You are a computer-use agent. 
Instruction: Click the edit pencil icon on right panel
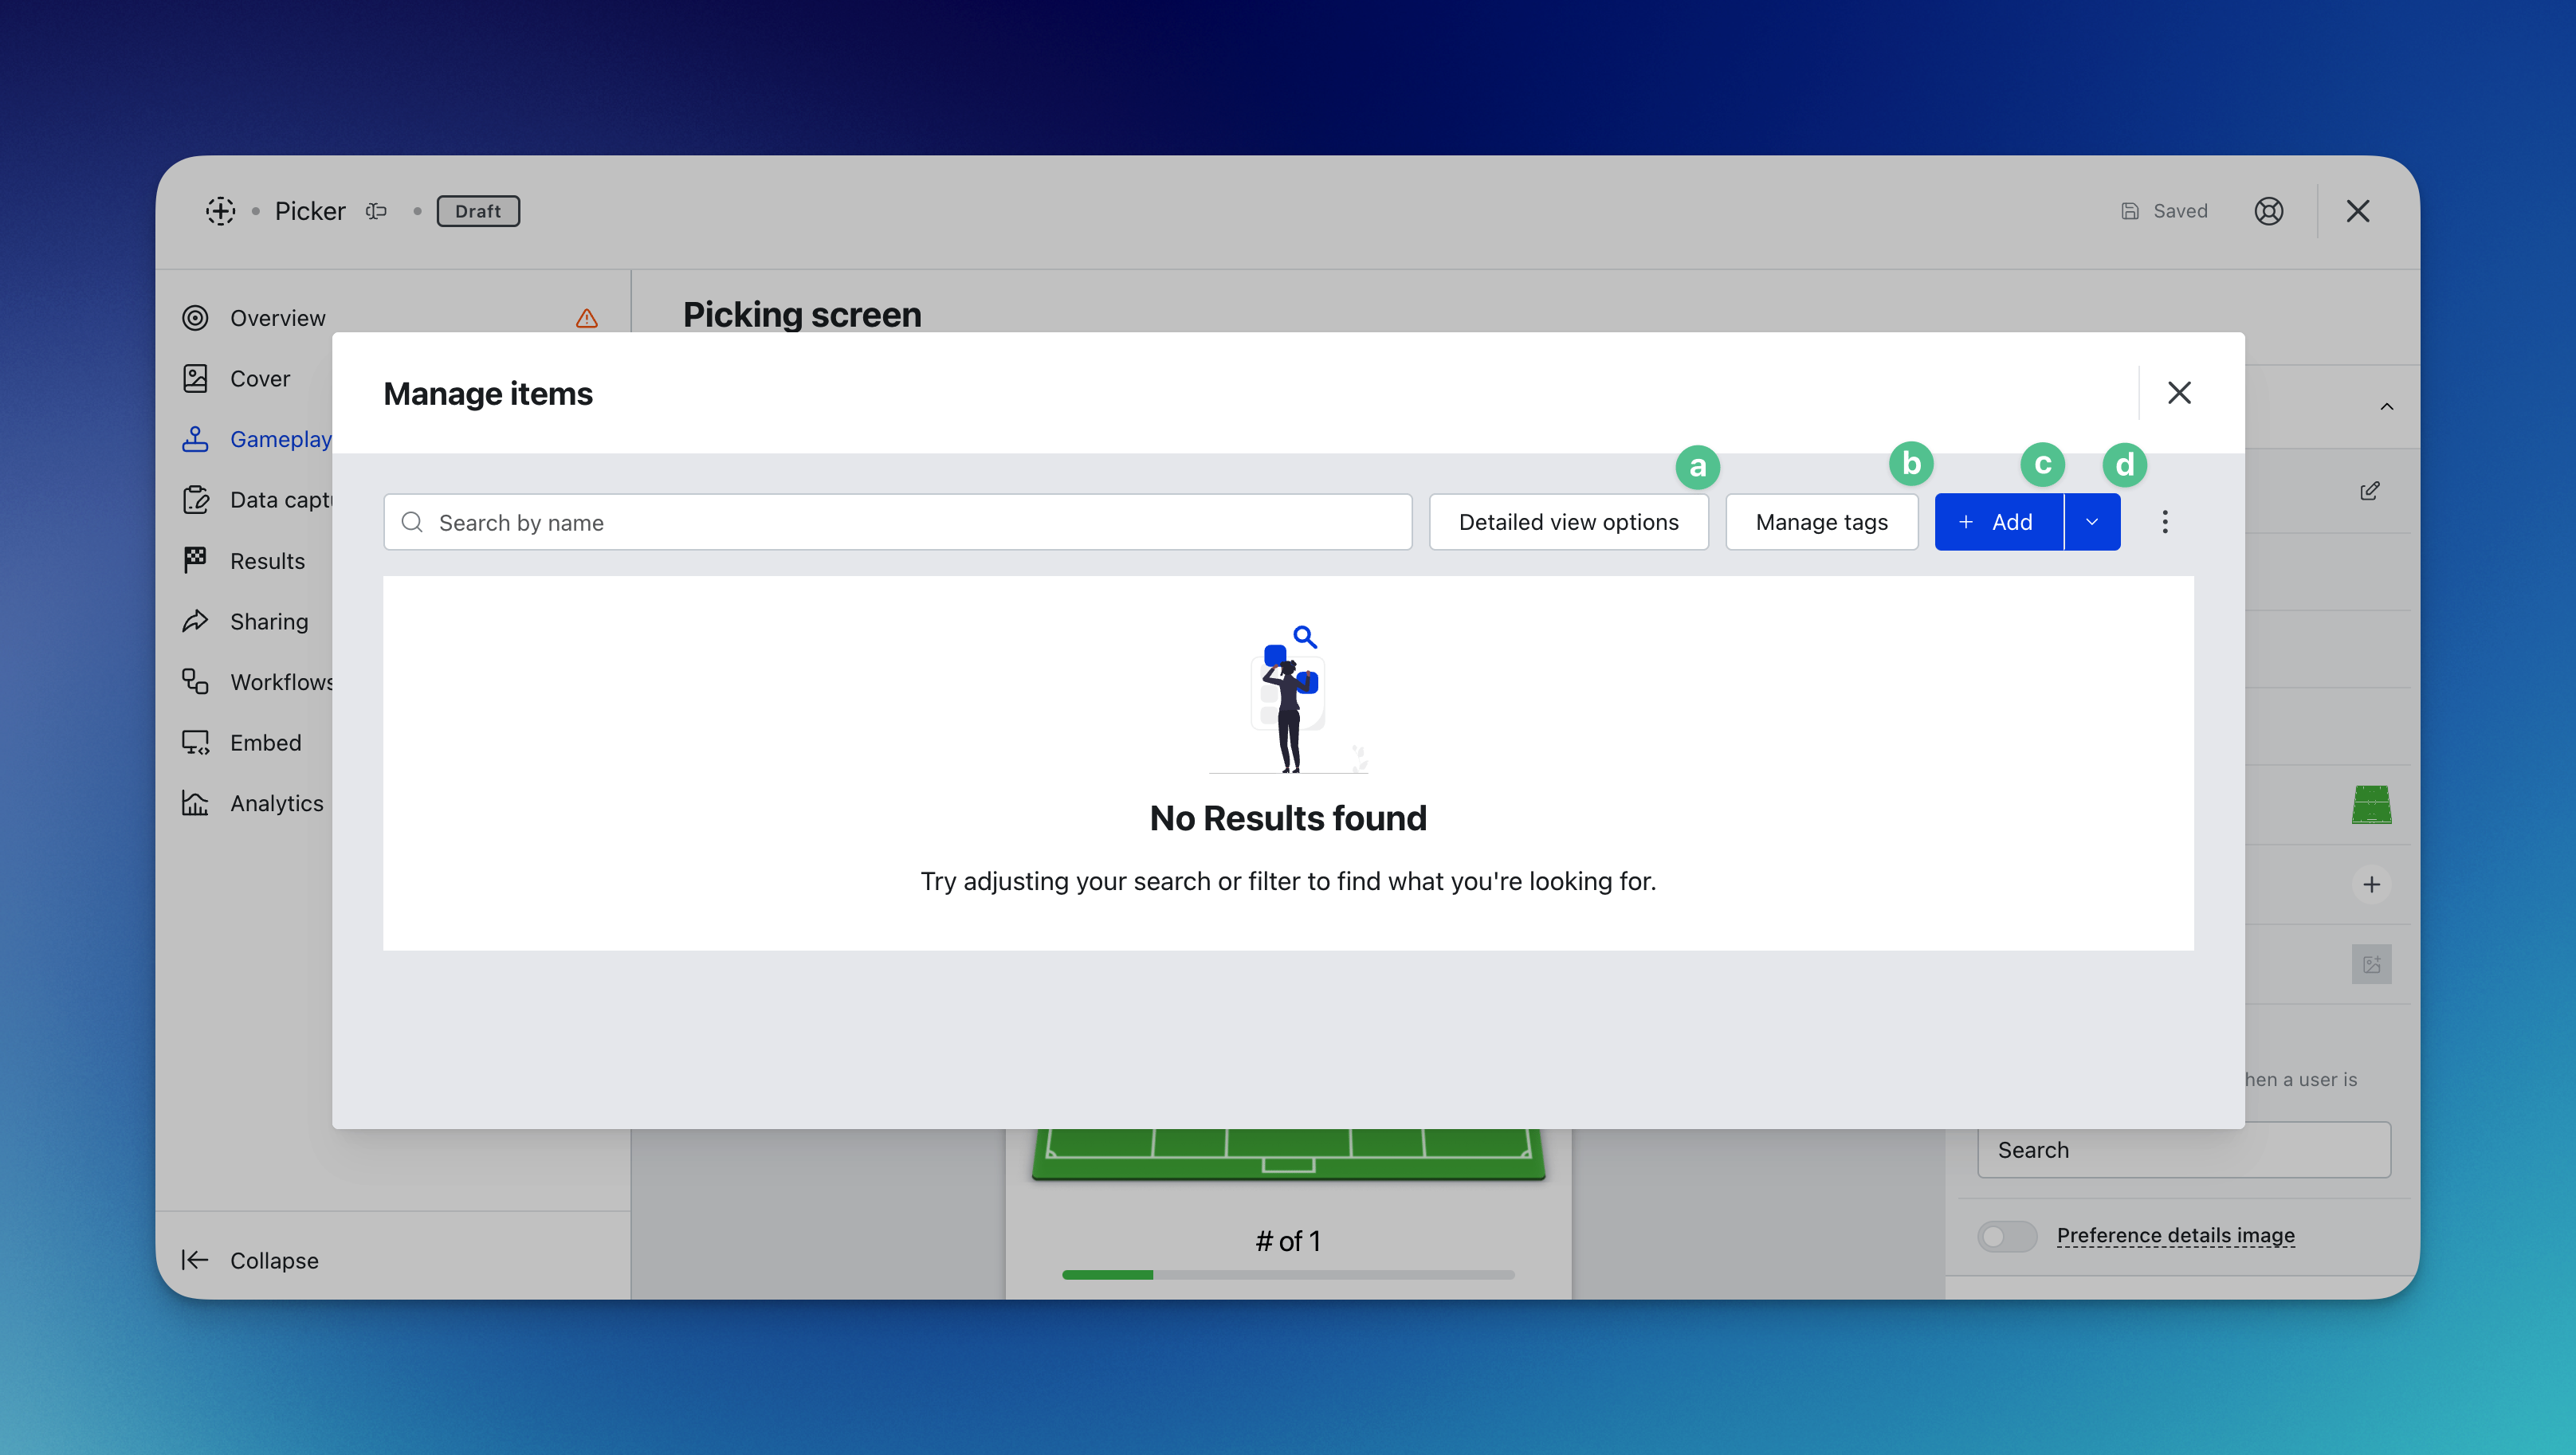[2370, 491]
